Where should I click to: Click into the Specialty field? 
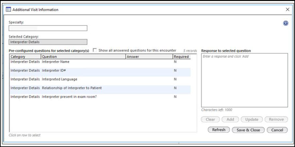(48, 28)
